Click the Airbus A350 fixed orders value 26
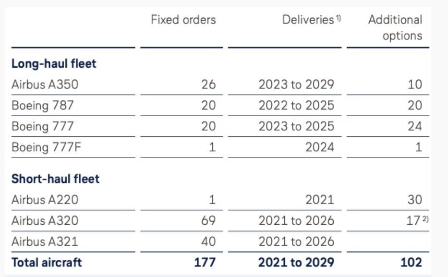448x277 pixels. [208, 84]
